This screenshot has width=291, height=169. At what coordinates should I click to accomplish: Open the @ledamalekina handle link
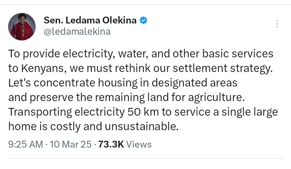pyautogui.click(x=76, y=32)
